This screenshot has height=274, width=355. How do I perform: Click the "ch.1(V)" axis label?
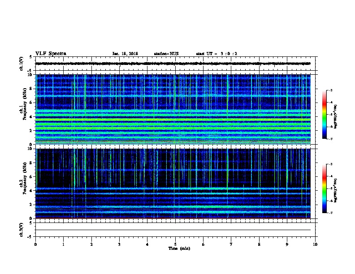point(22,64)
